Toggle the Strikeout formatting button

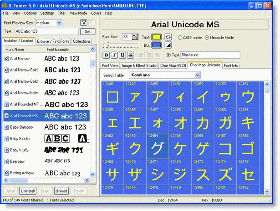(x=131, y=55)
